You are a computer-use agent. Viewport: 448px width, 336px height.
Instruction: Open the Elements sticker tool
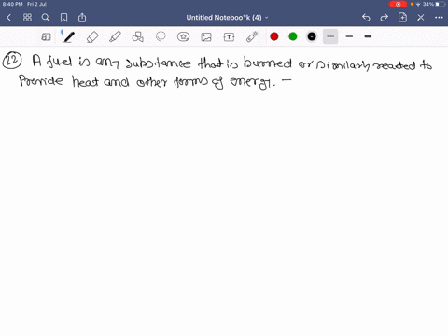pos(184,37)
